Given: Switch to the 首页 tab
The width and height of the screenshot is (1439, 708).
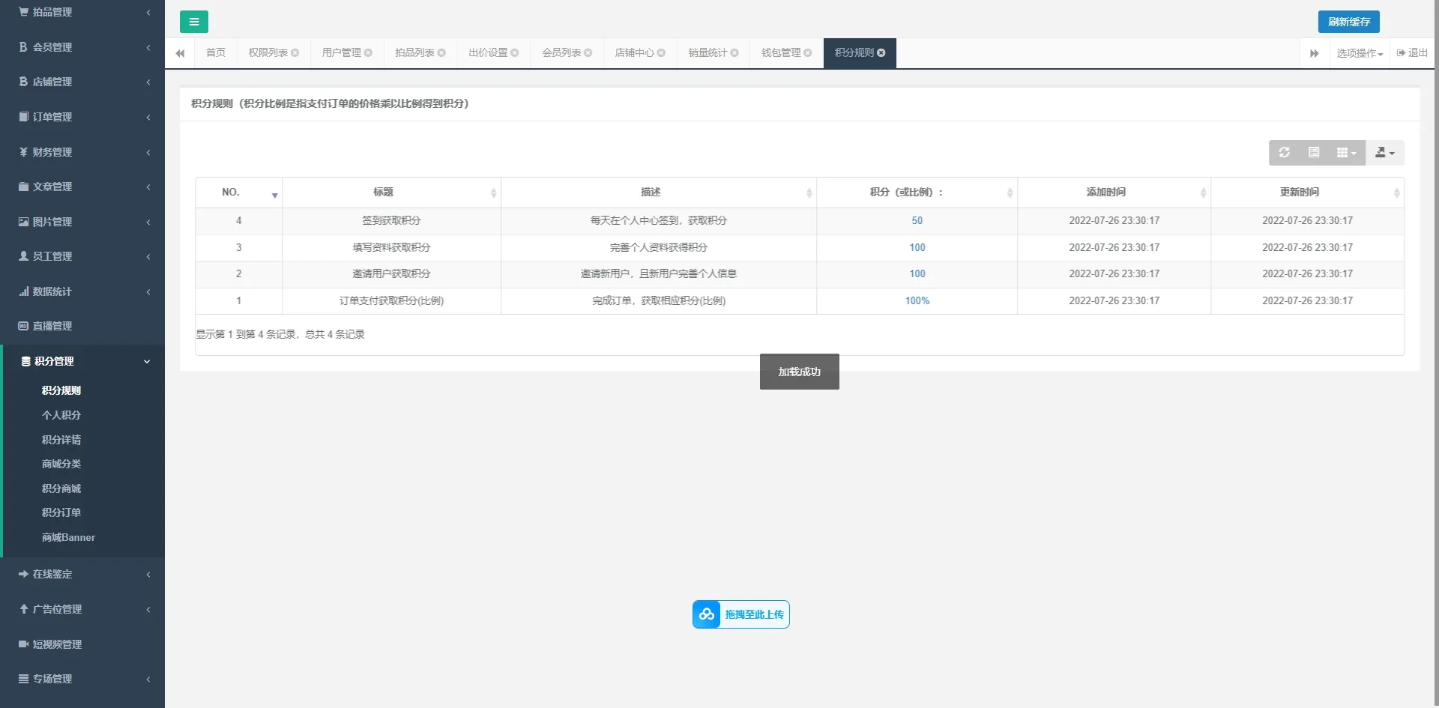Looking at the screenshot, I should click(x=216, y=53).
